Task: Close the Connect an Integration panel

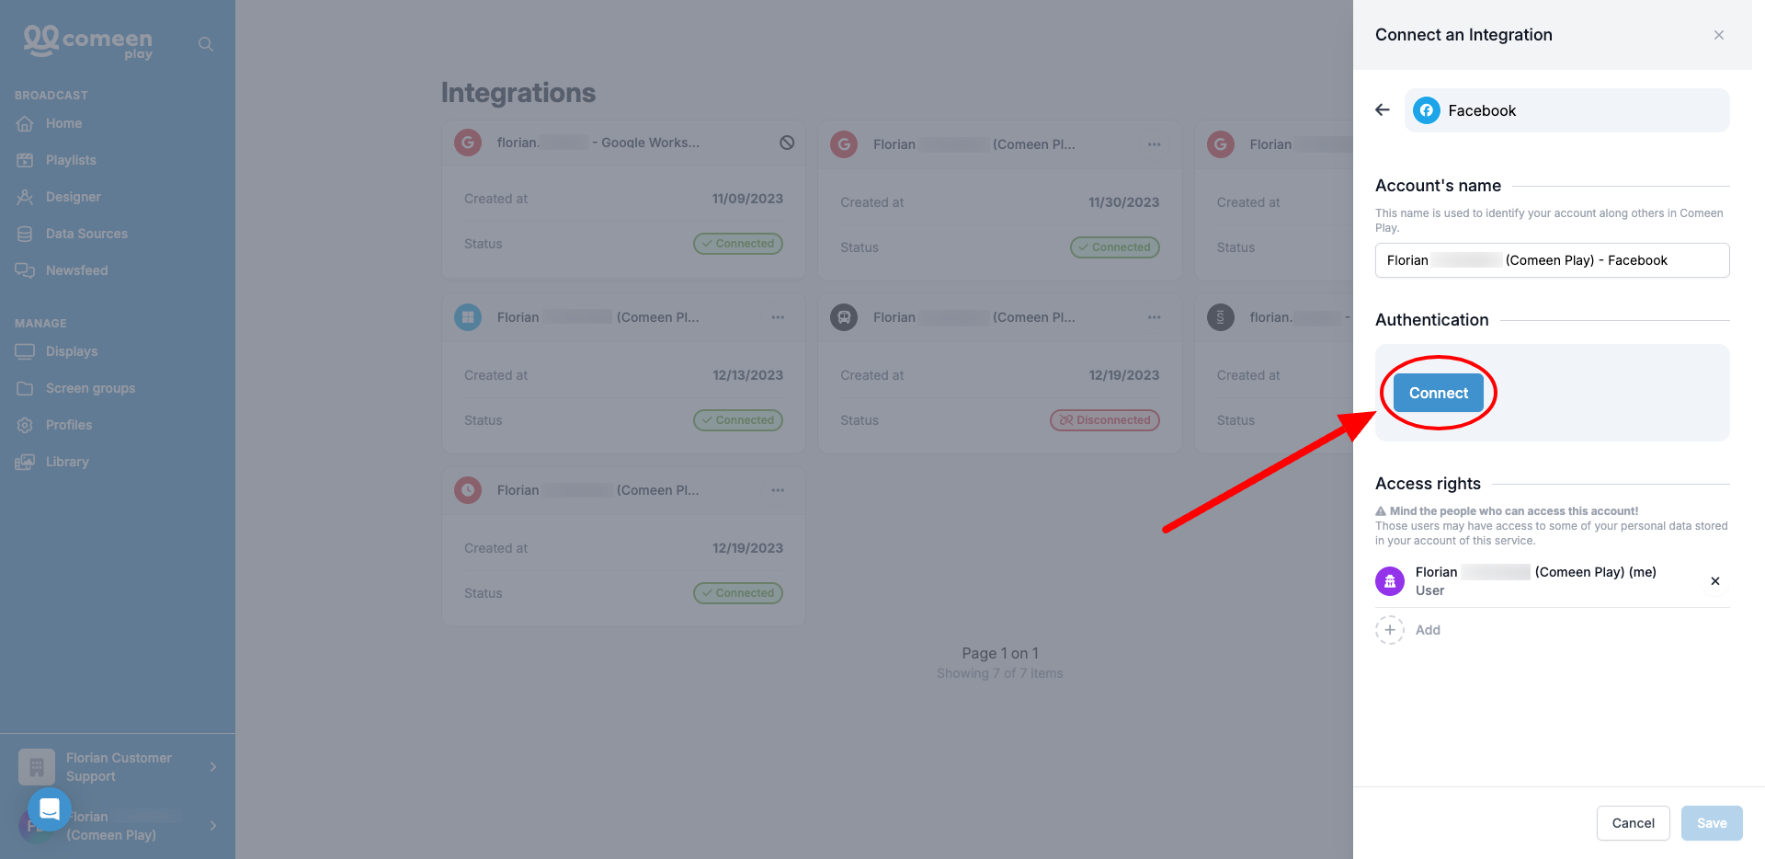Action: coord(1718,35)
